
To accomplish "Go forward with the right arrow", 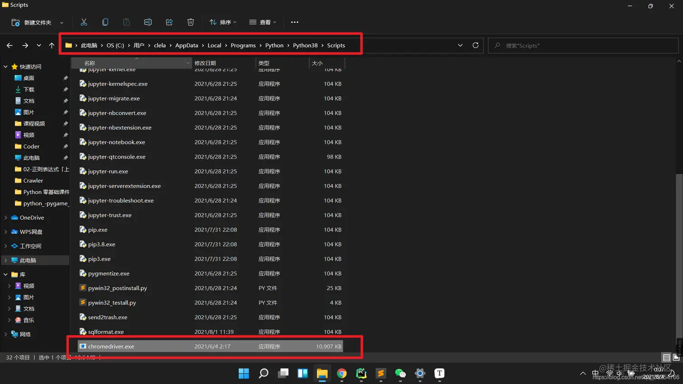I will [x=25, y=46].
